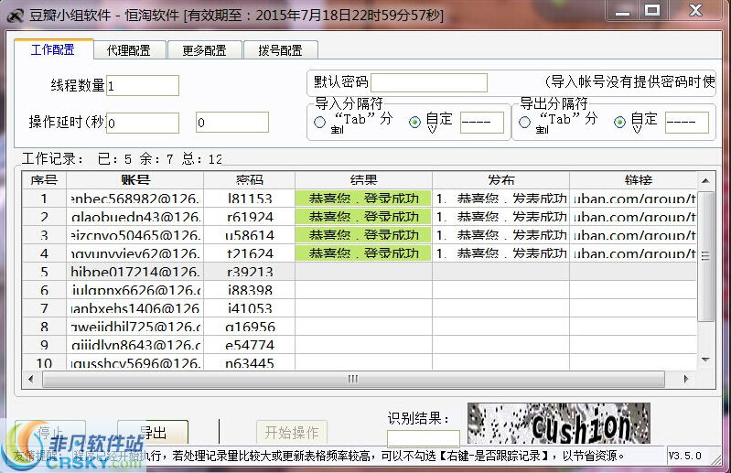Open the 拨号配置 tab
This screenshot has height=473, width=731.
tap(281, 50)
